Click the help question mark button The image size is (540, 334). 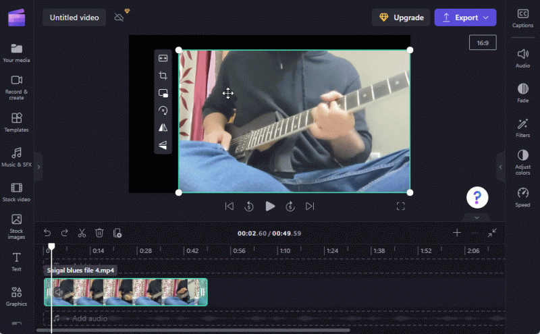tap(477, 197)
